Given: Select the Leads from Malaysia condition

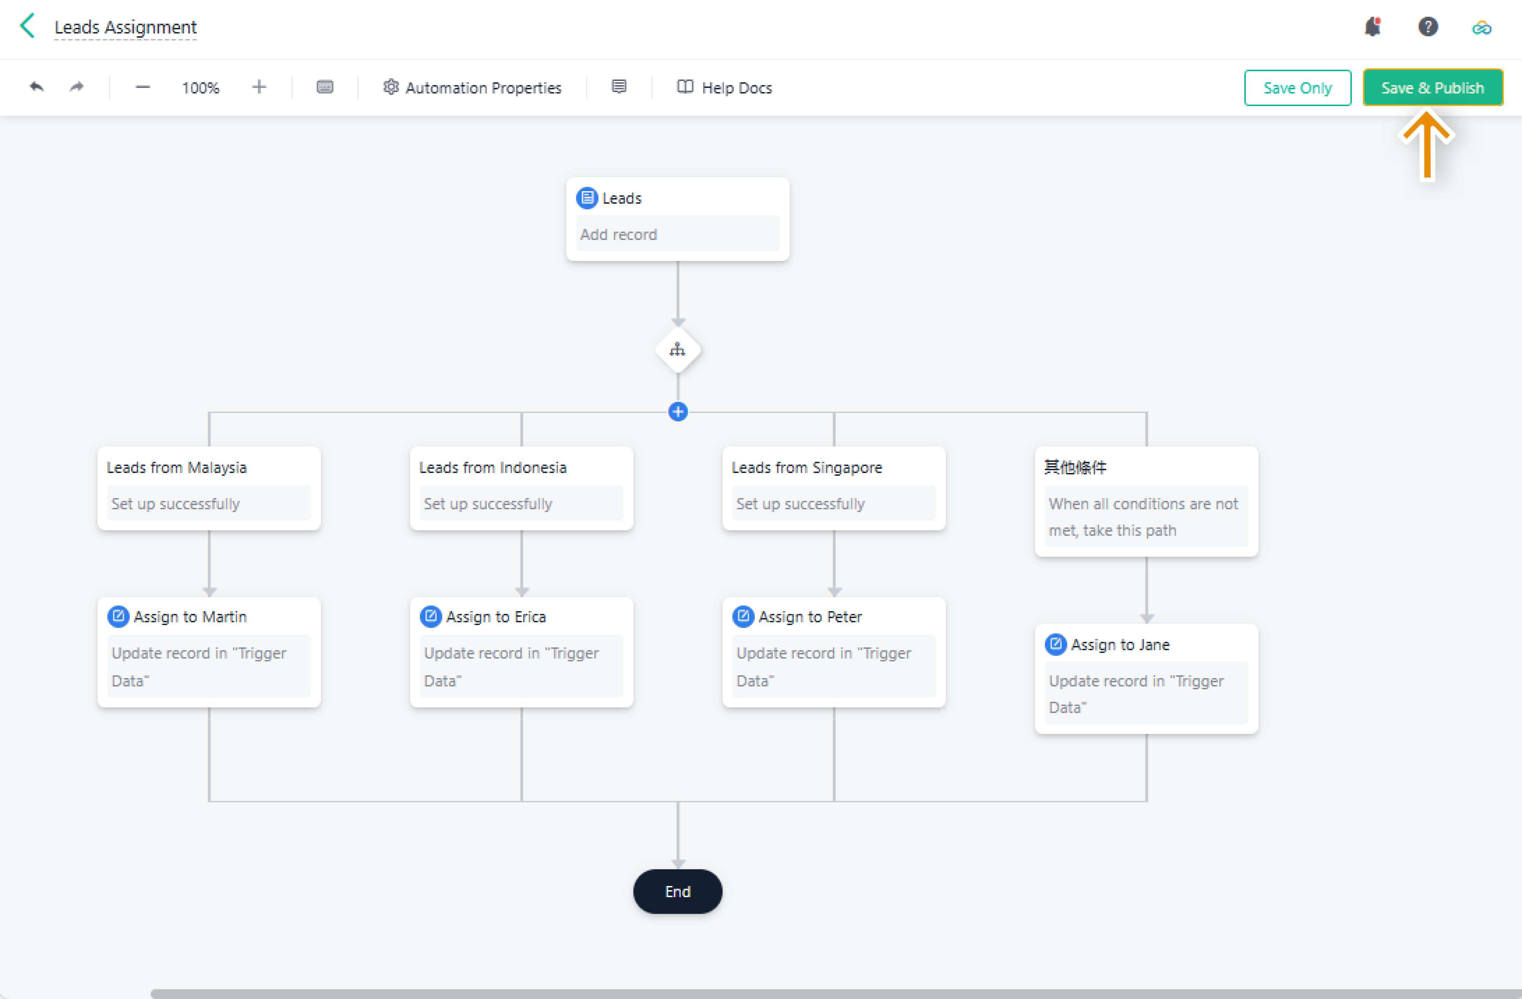Looking at the screenshot, I should (x=209, y=487).
